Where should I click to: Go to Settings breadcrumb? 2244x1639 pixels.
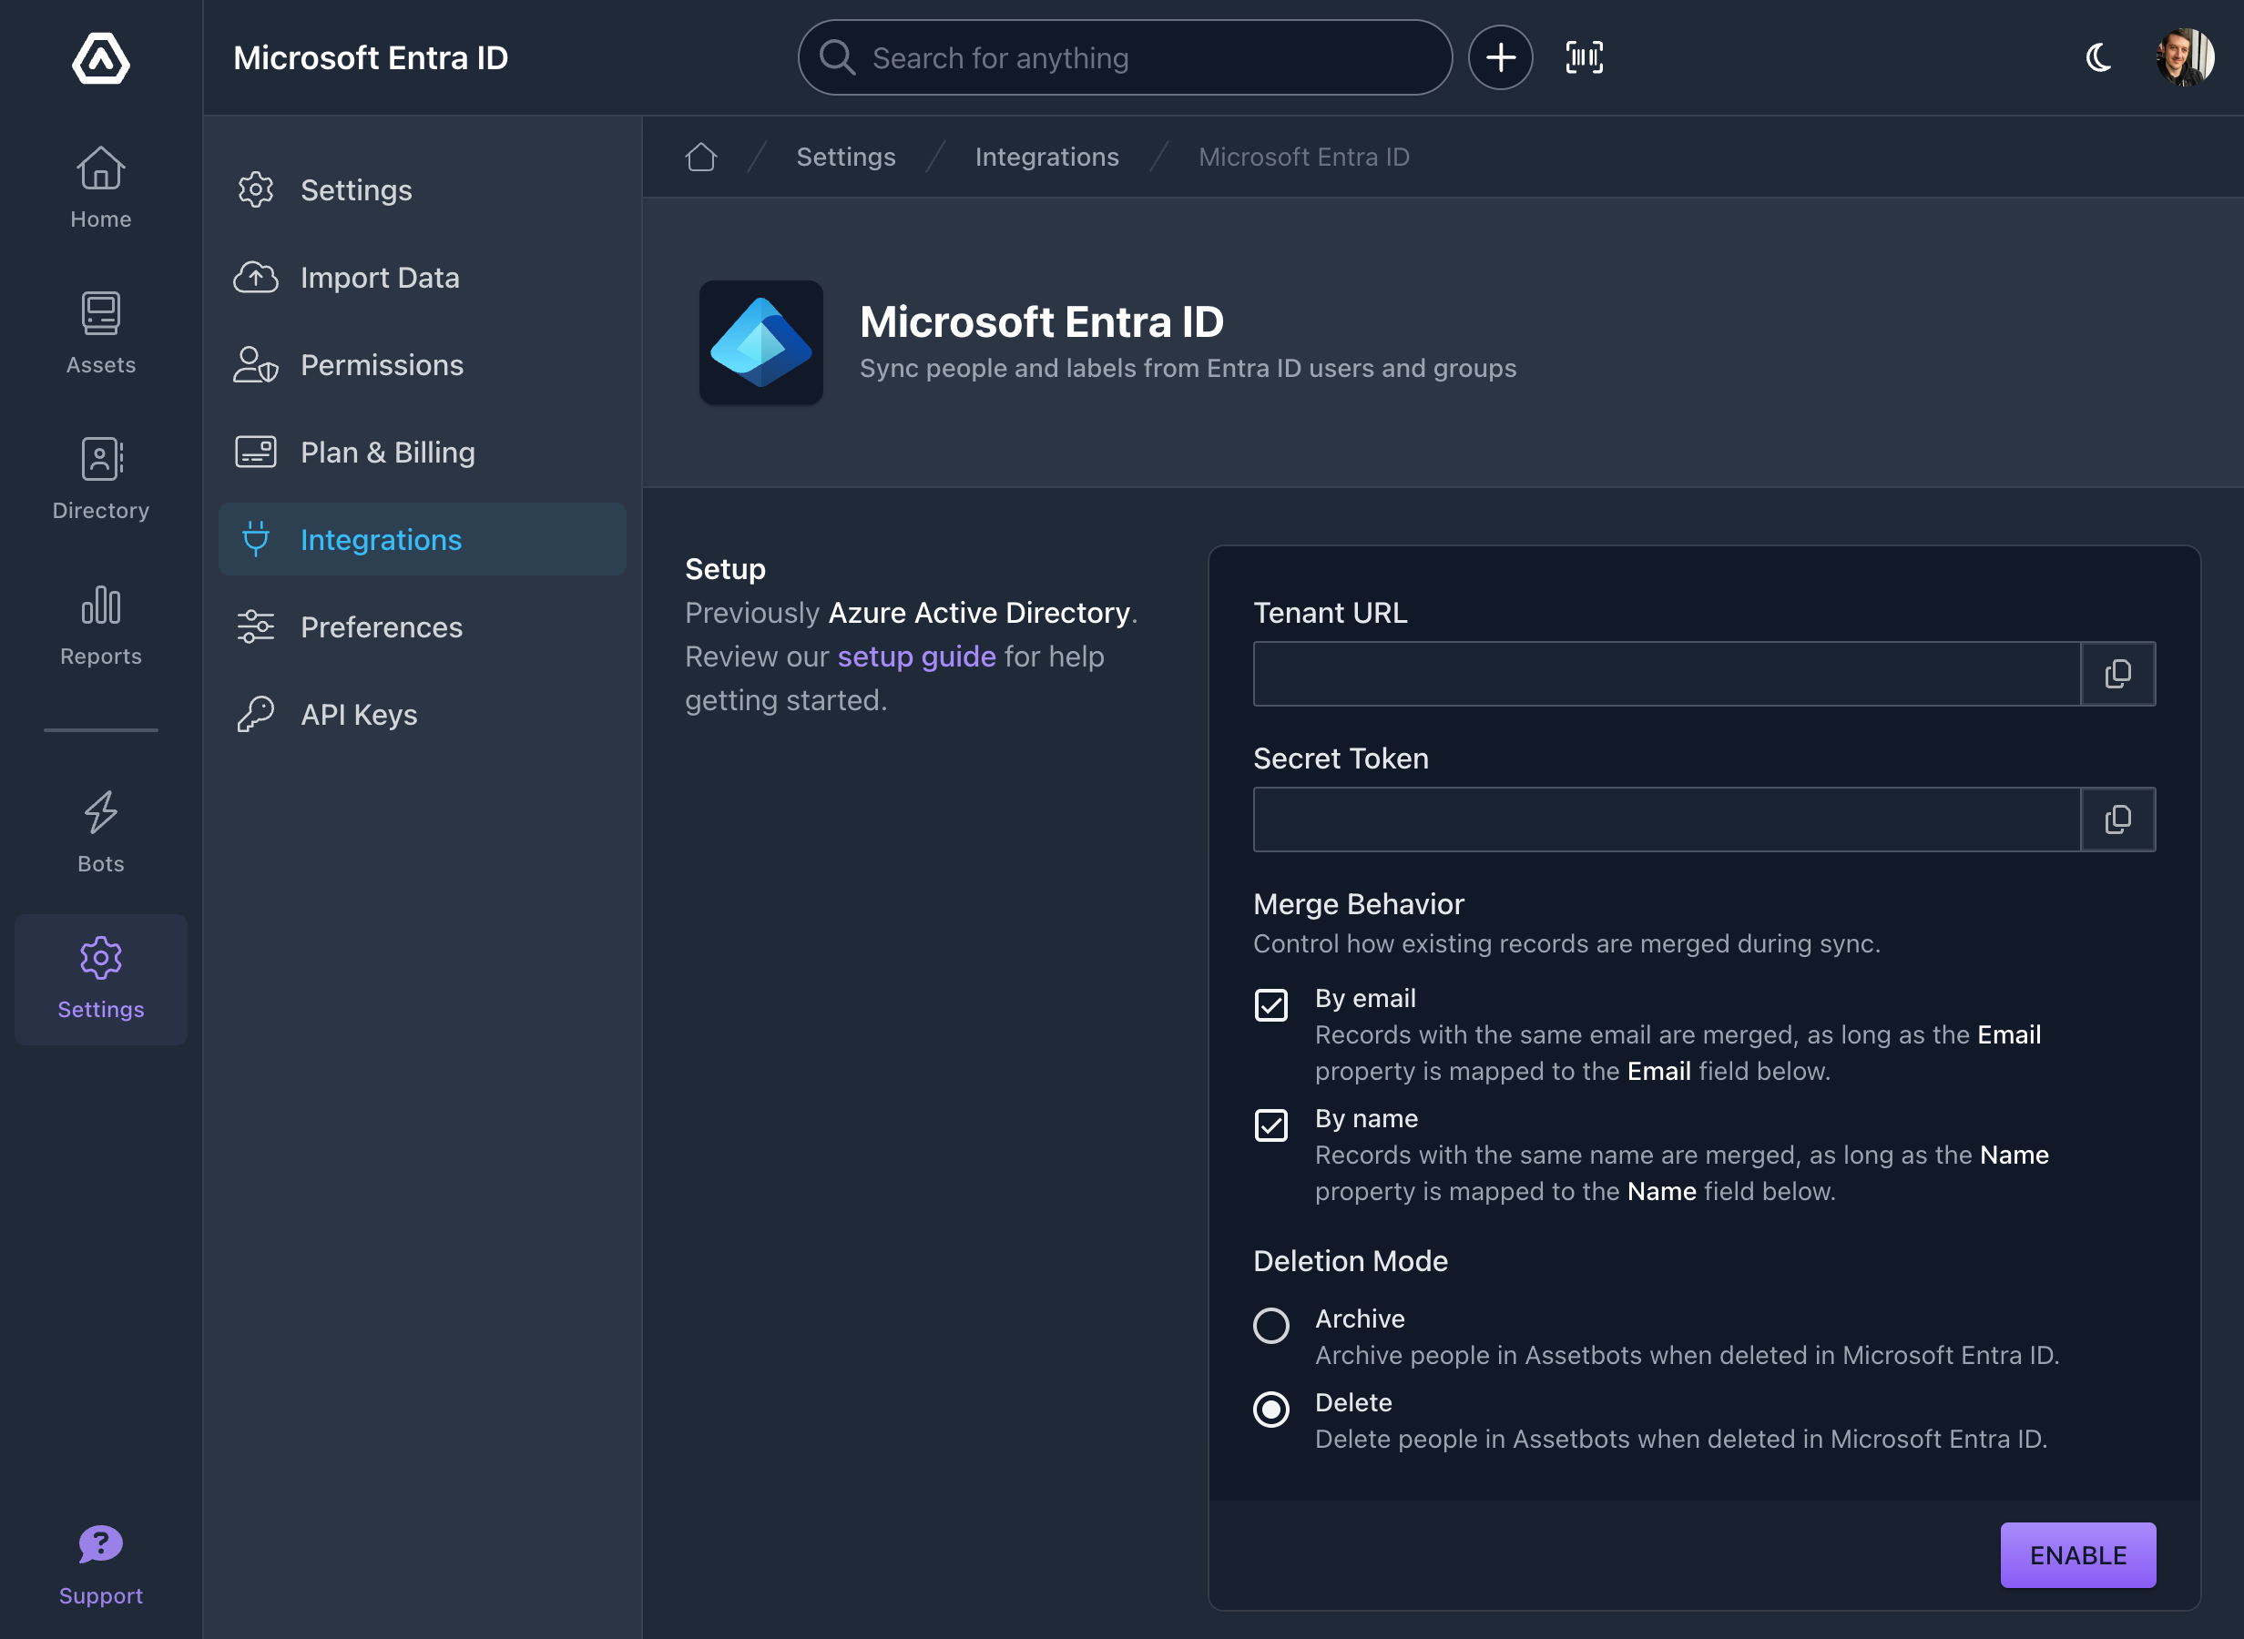pos(846,157)
